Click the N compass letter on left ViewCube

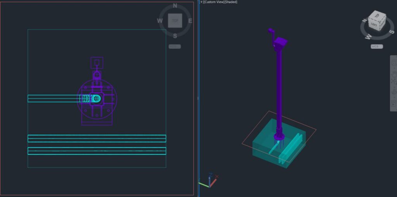pos(175,6)
